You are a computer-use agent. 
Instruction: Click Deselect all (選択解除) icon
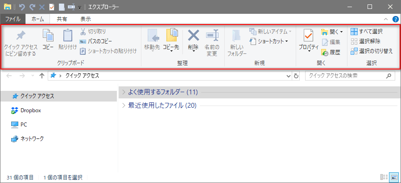[354, 41]
